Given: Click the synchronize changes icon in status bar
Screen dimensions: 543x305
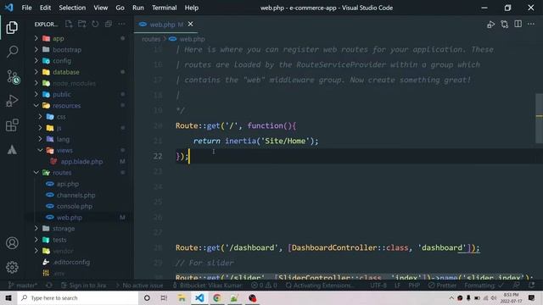Looking at the screenshot, I should (49, 286).
